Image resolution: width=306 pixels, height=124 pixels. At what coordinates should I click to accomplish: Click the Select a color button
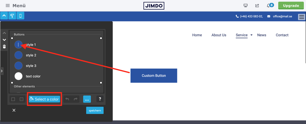click(x=44, y=99)
